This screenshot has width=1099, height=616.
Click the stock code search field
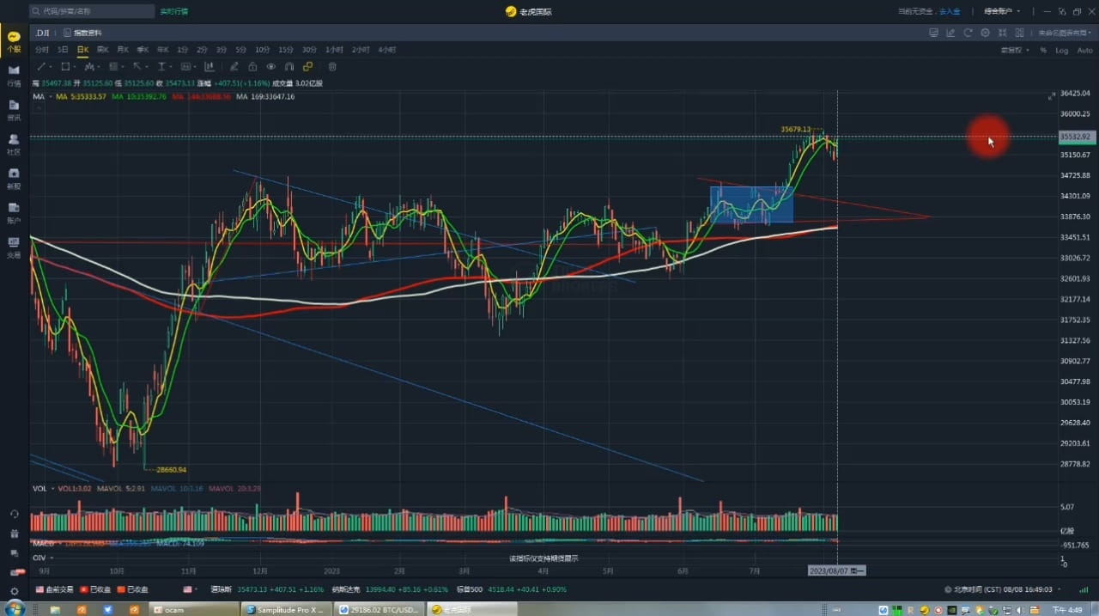pyautogui.click(x=92, y=11)
